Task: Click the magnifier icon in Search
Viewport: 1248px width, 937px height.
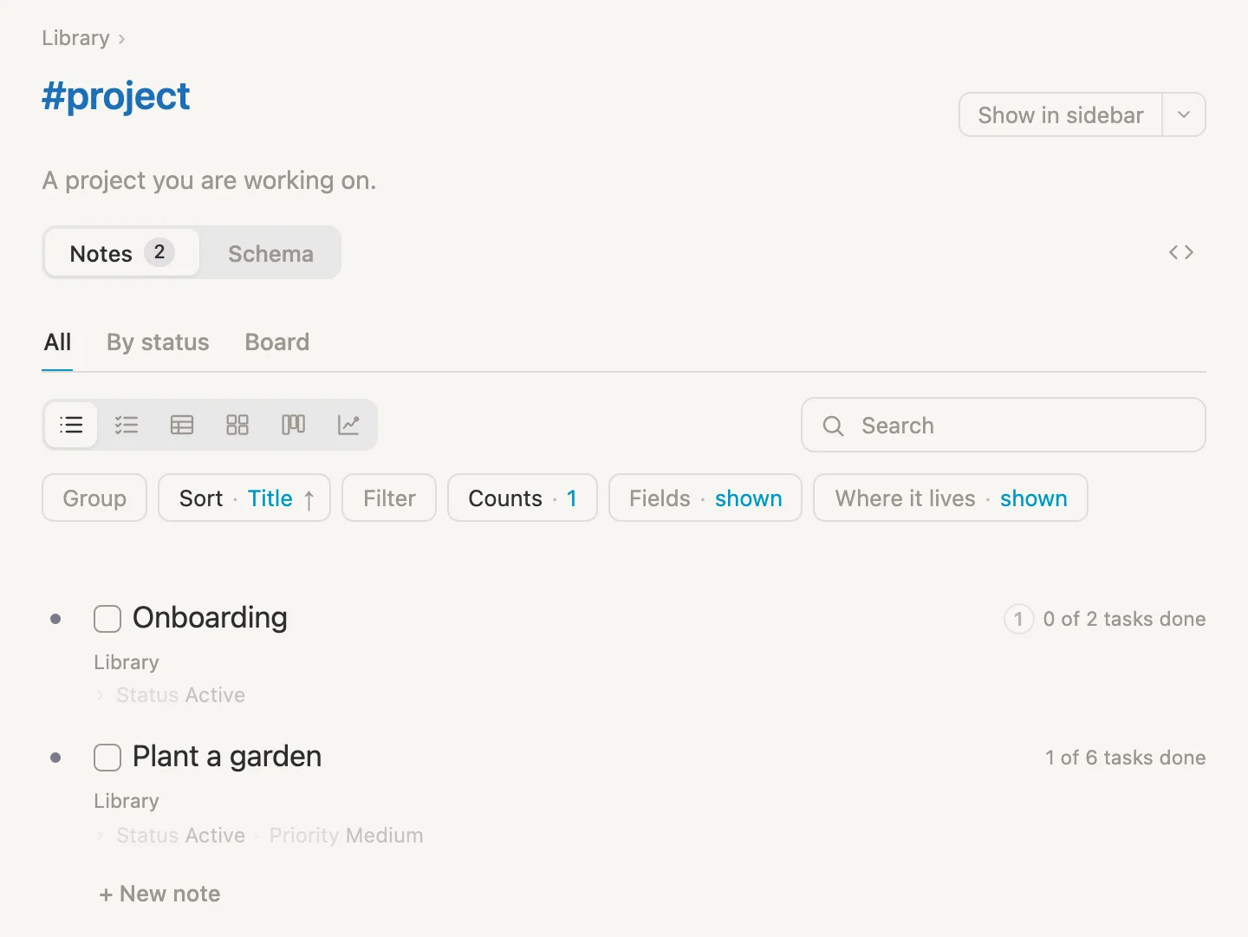Action: tap(833, 426)
